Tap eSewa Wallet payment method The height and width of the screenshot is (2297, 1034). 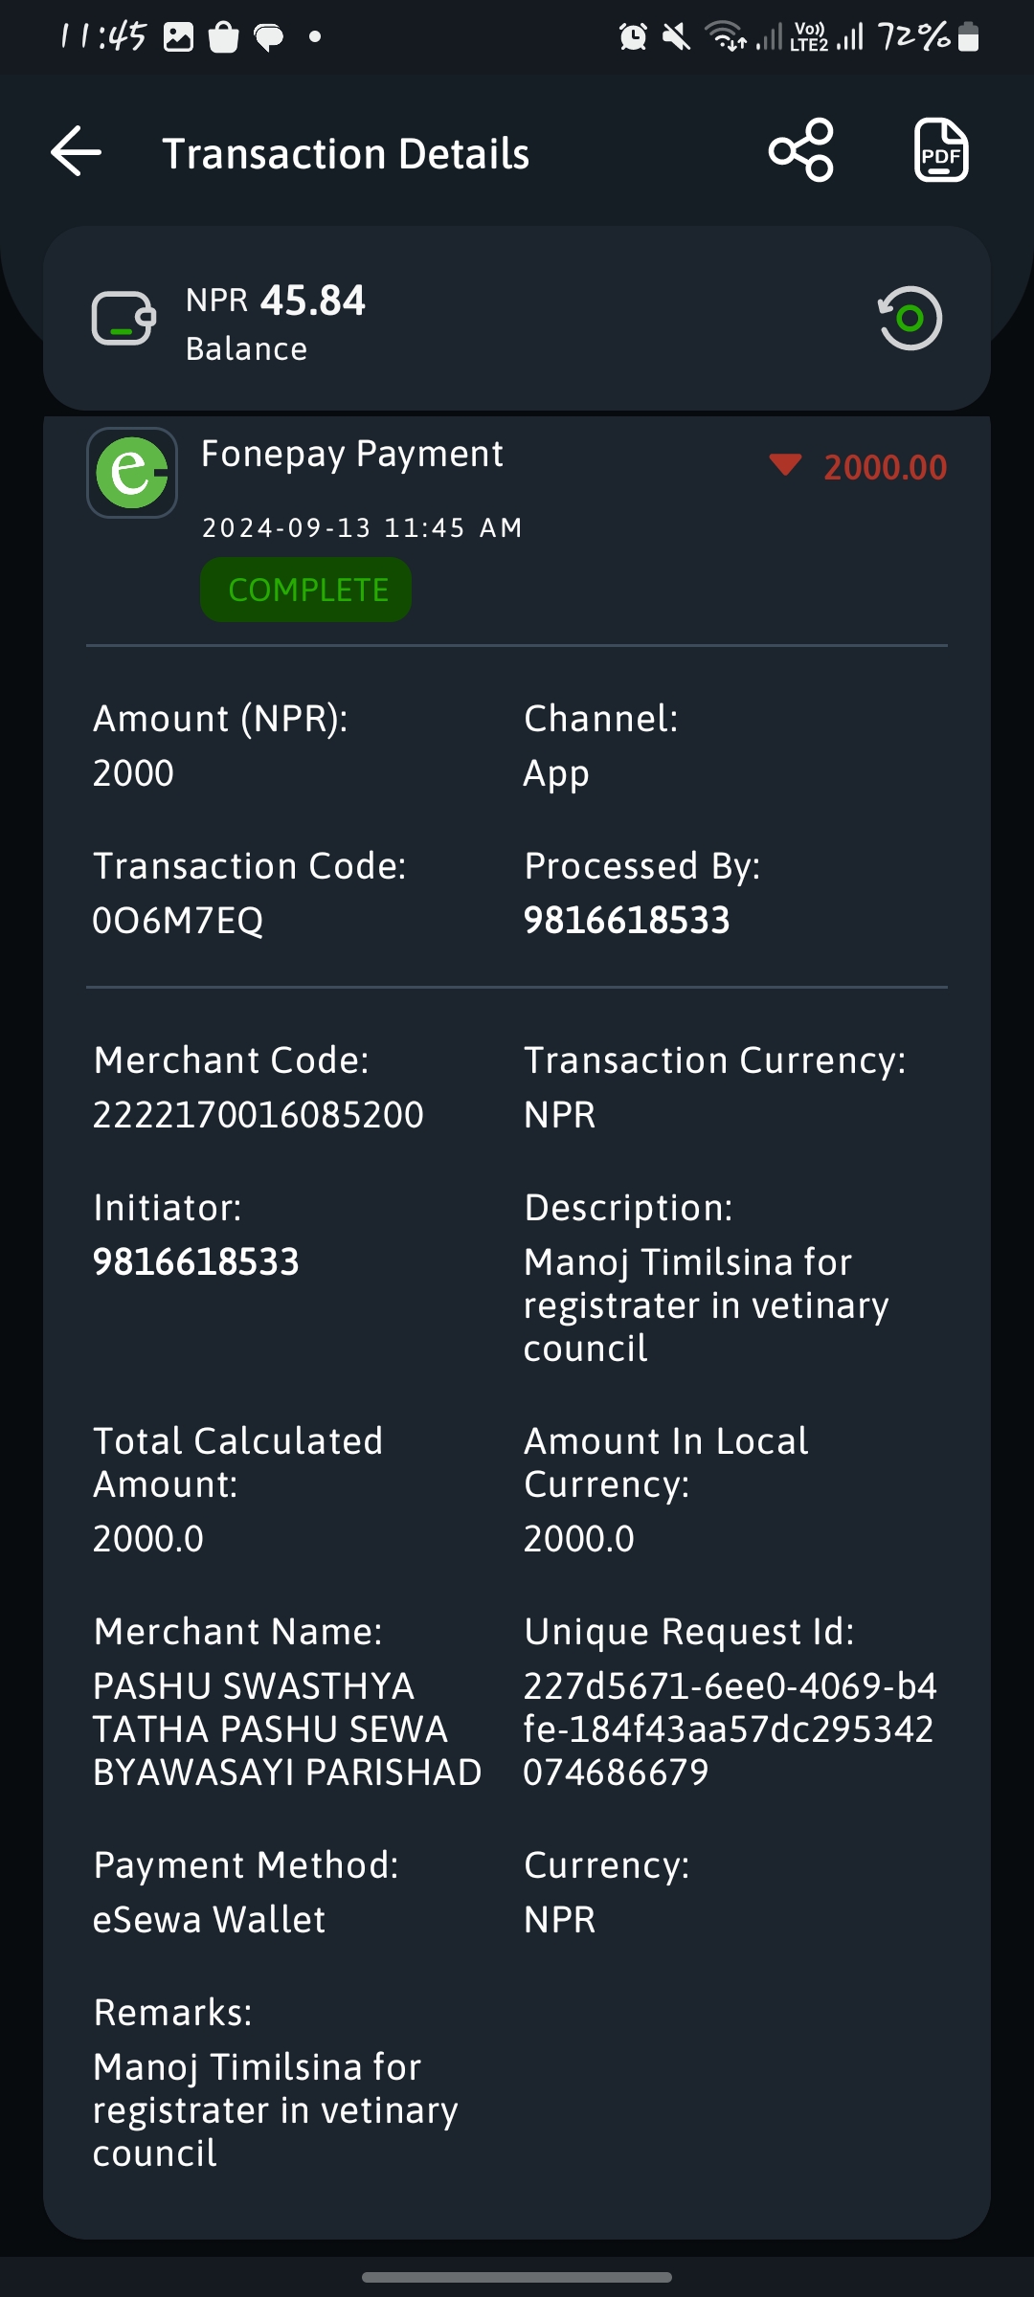(209, 1920)
